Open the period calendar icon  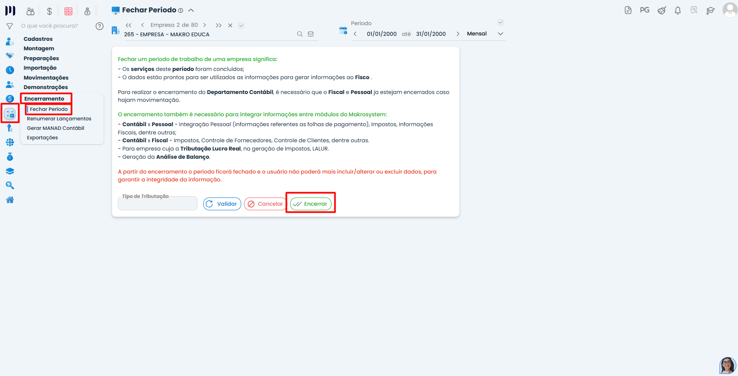(x=343, y=30)
